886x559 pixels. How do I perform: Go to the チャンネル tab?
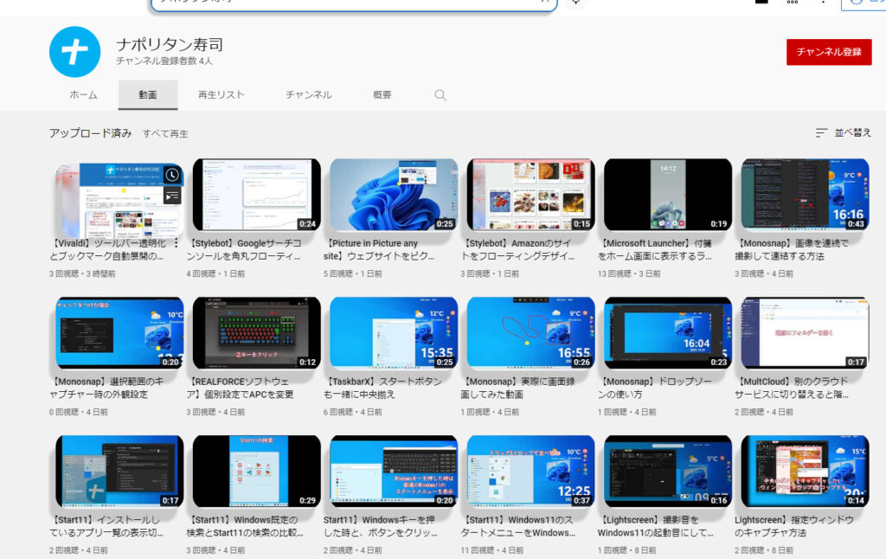coord(308,95)
